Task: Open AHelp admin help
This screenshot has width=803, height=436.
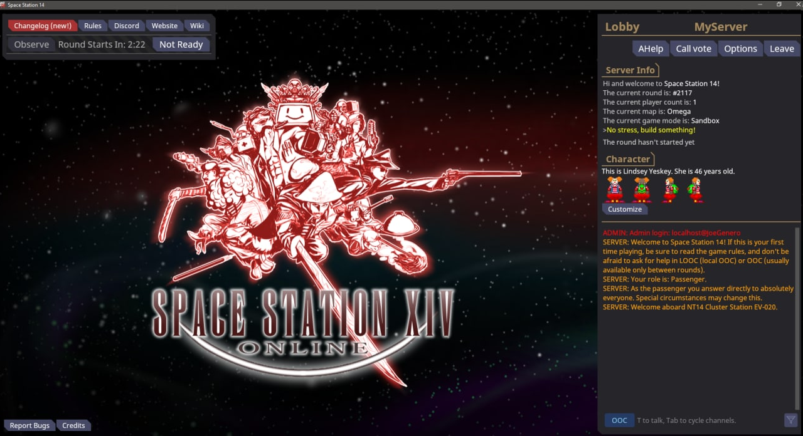Action: click(650, 49)
